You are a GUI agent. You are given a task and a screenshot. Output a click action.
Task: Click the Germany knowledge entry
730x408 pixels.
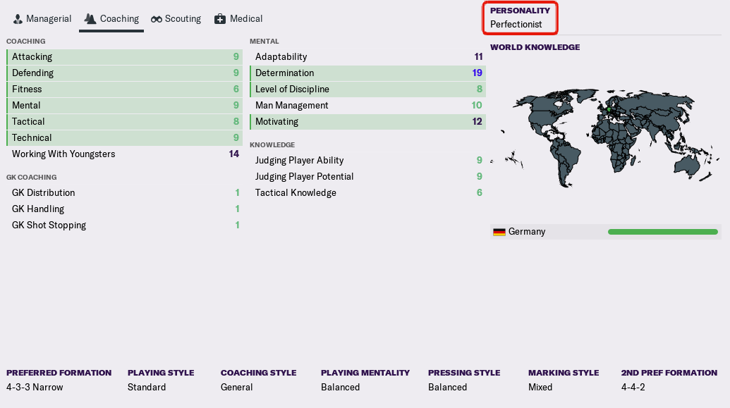(605, 232)
